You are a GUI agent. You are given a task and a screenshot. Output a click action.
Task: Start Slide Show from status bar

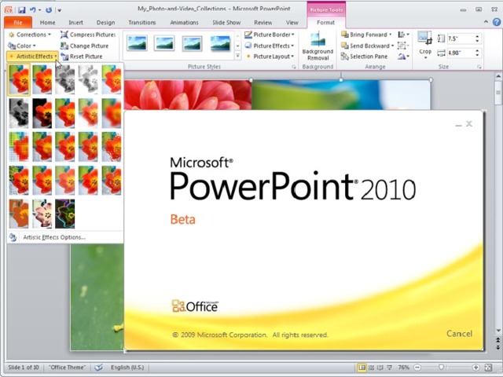(389, 368)
